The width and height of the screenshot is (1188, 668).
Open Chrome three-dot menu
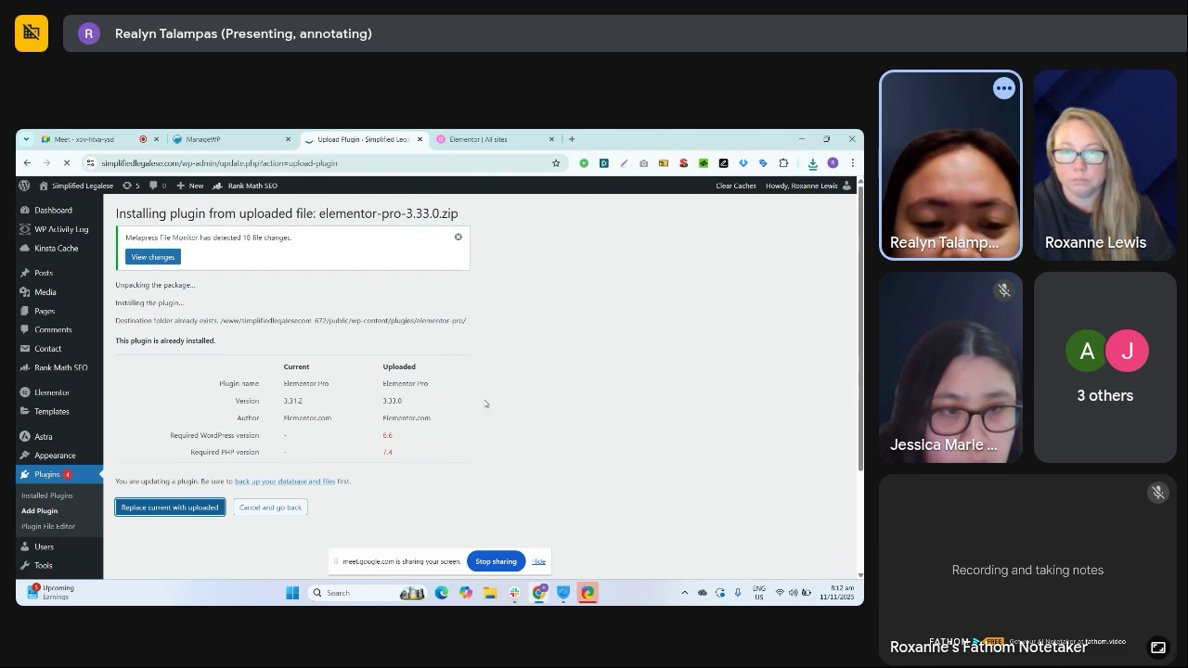pos(852,163)
